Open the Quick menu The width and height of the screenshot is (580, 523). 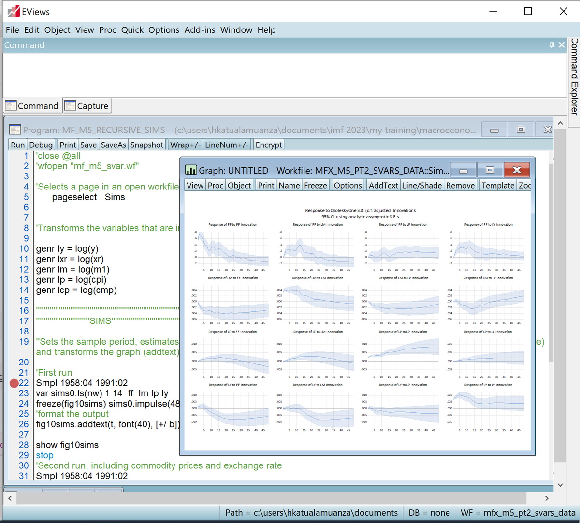tap(132, 30)
